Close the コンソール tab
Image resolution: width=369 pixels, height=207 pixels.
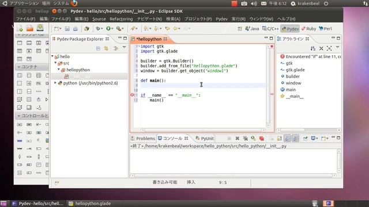pos(186,139)
